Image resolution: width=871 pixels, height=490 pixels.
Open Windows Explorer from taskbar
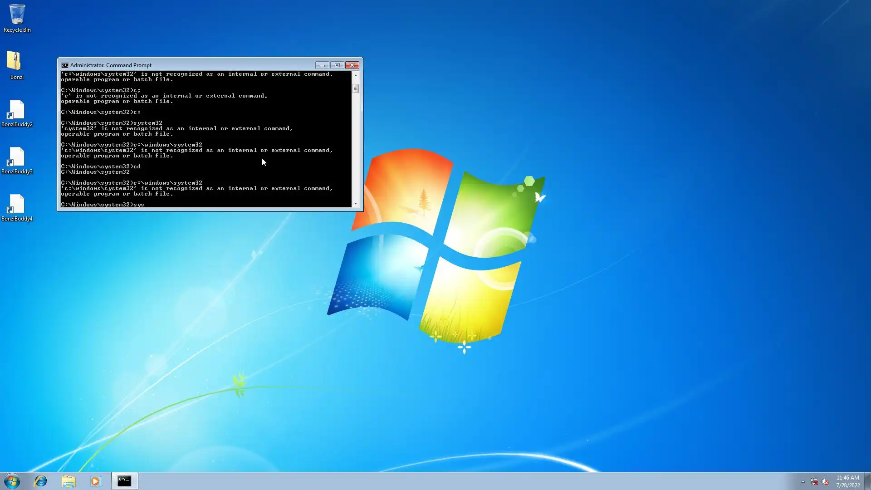tap(69, 481)
